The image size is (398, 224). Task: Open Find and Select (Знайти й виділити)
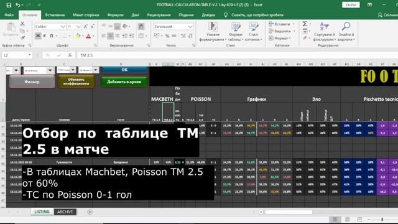(346, 32)
